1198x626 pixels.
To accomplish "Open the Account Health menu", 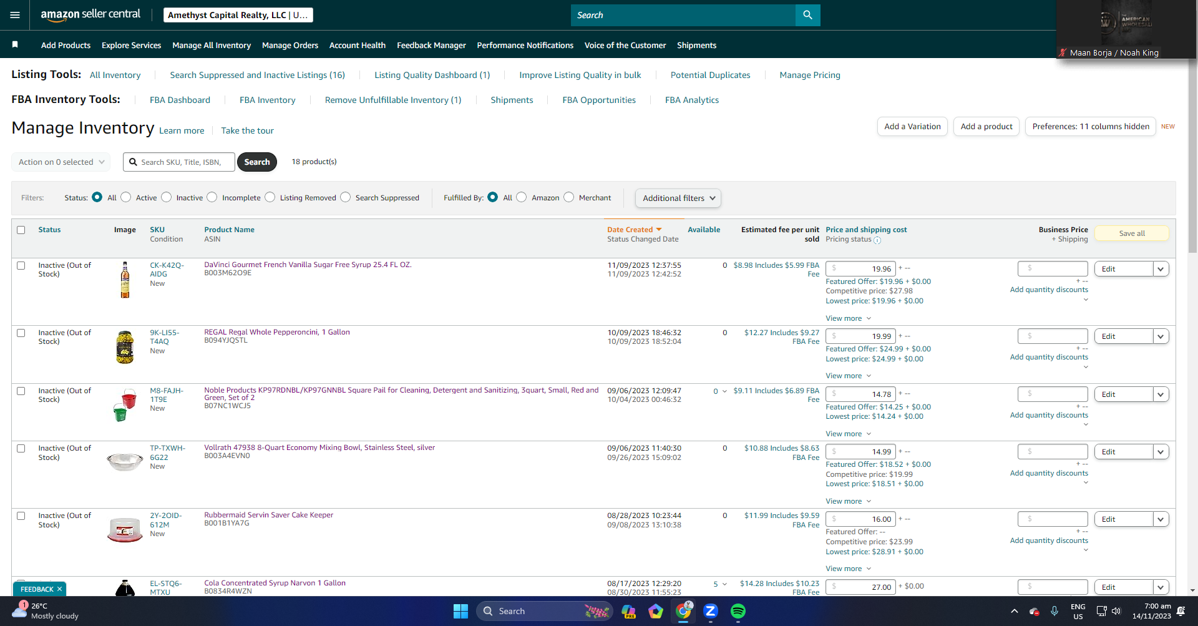I will [358, 45].
